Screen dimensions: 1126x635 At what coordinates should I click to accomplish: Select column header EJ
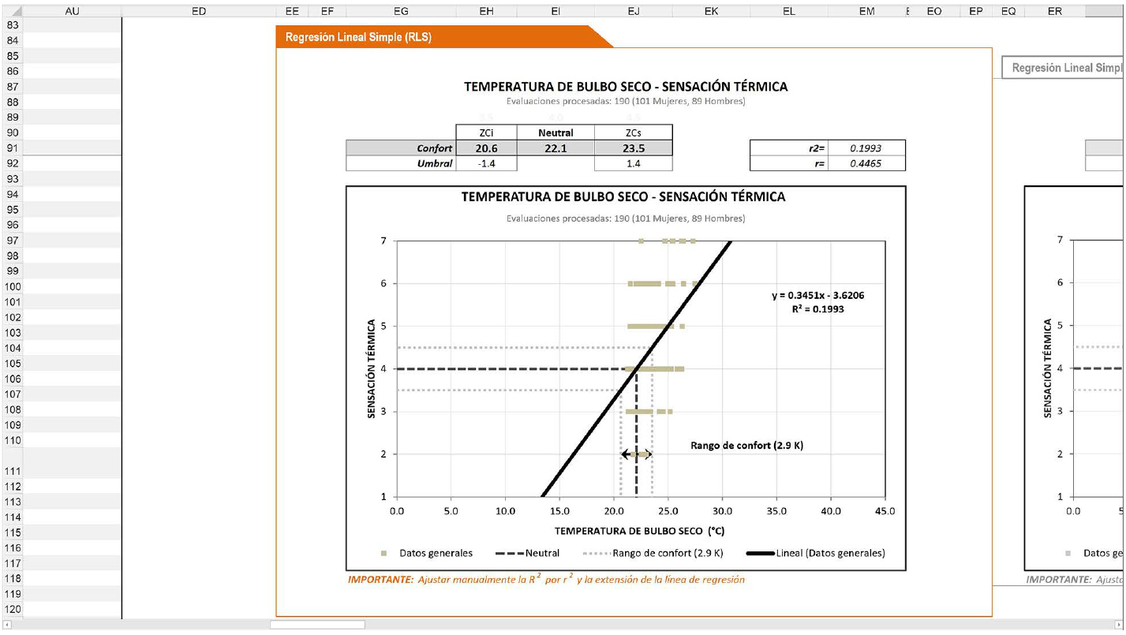tap(634, 12)
